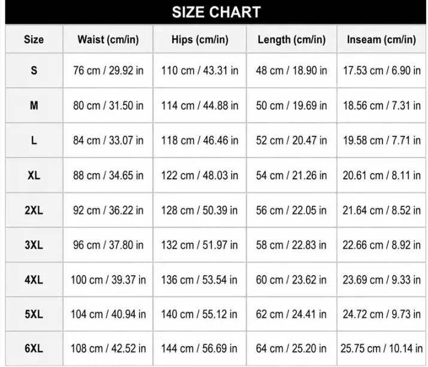
Task: Click waist cell 76 cm / 29.92 in
Action: click(x=108, y=71)
